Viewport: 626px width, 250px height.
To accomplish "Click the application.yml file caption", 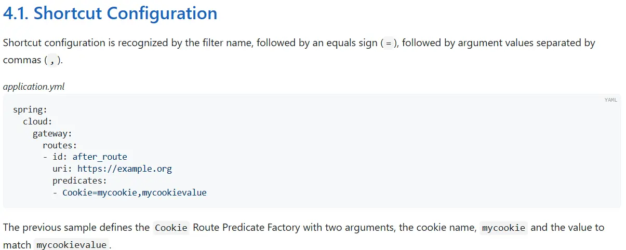I will click(34, 87).
